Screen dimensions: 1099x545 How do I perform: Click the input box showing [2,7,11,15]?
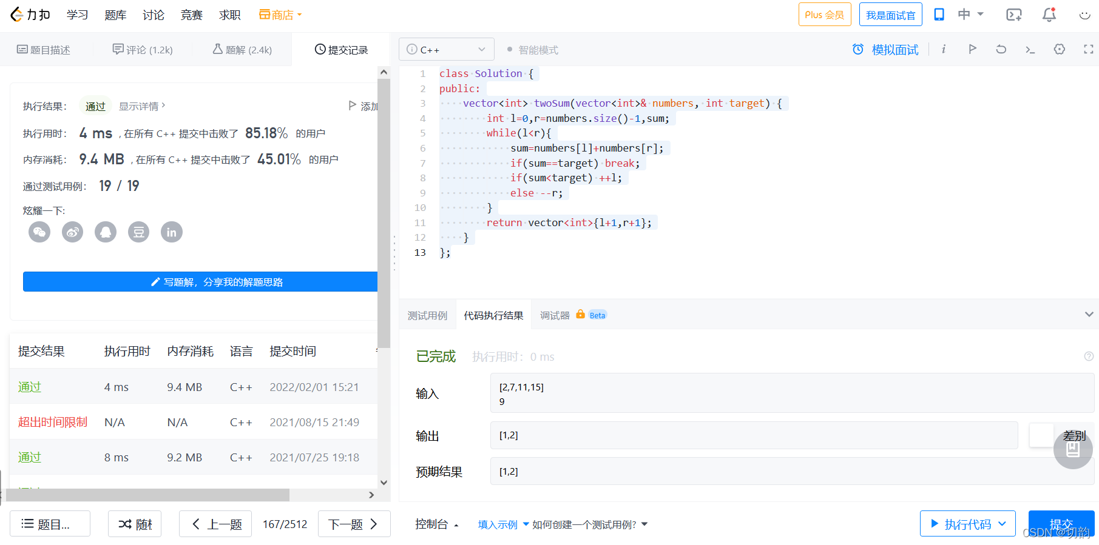[x=792, y=393]
